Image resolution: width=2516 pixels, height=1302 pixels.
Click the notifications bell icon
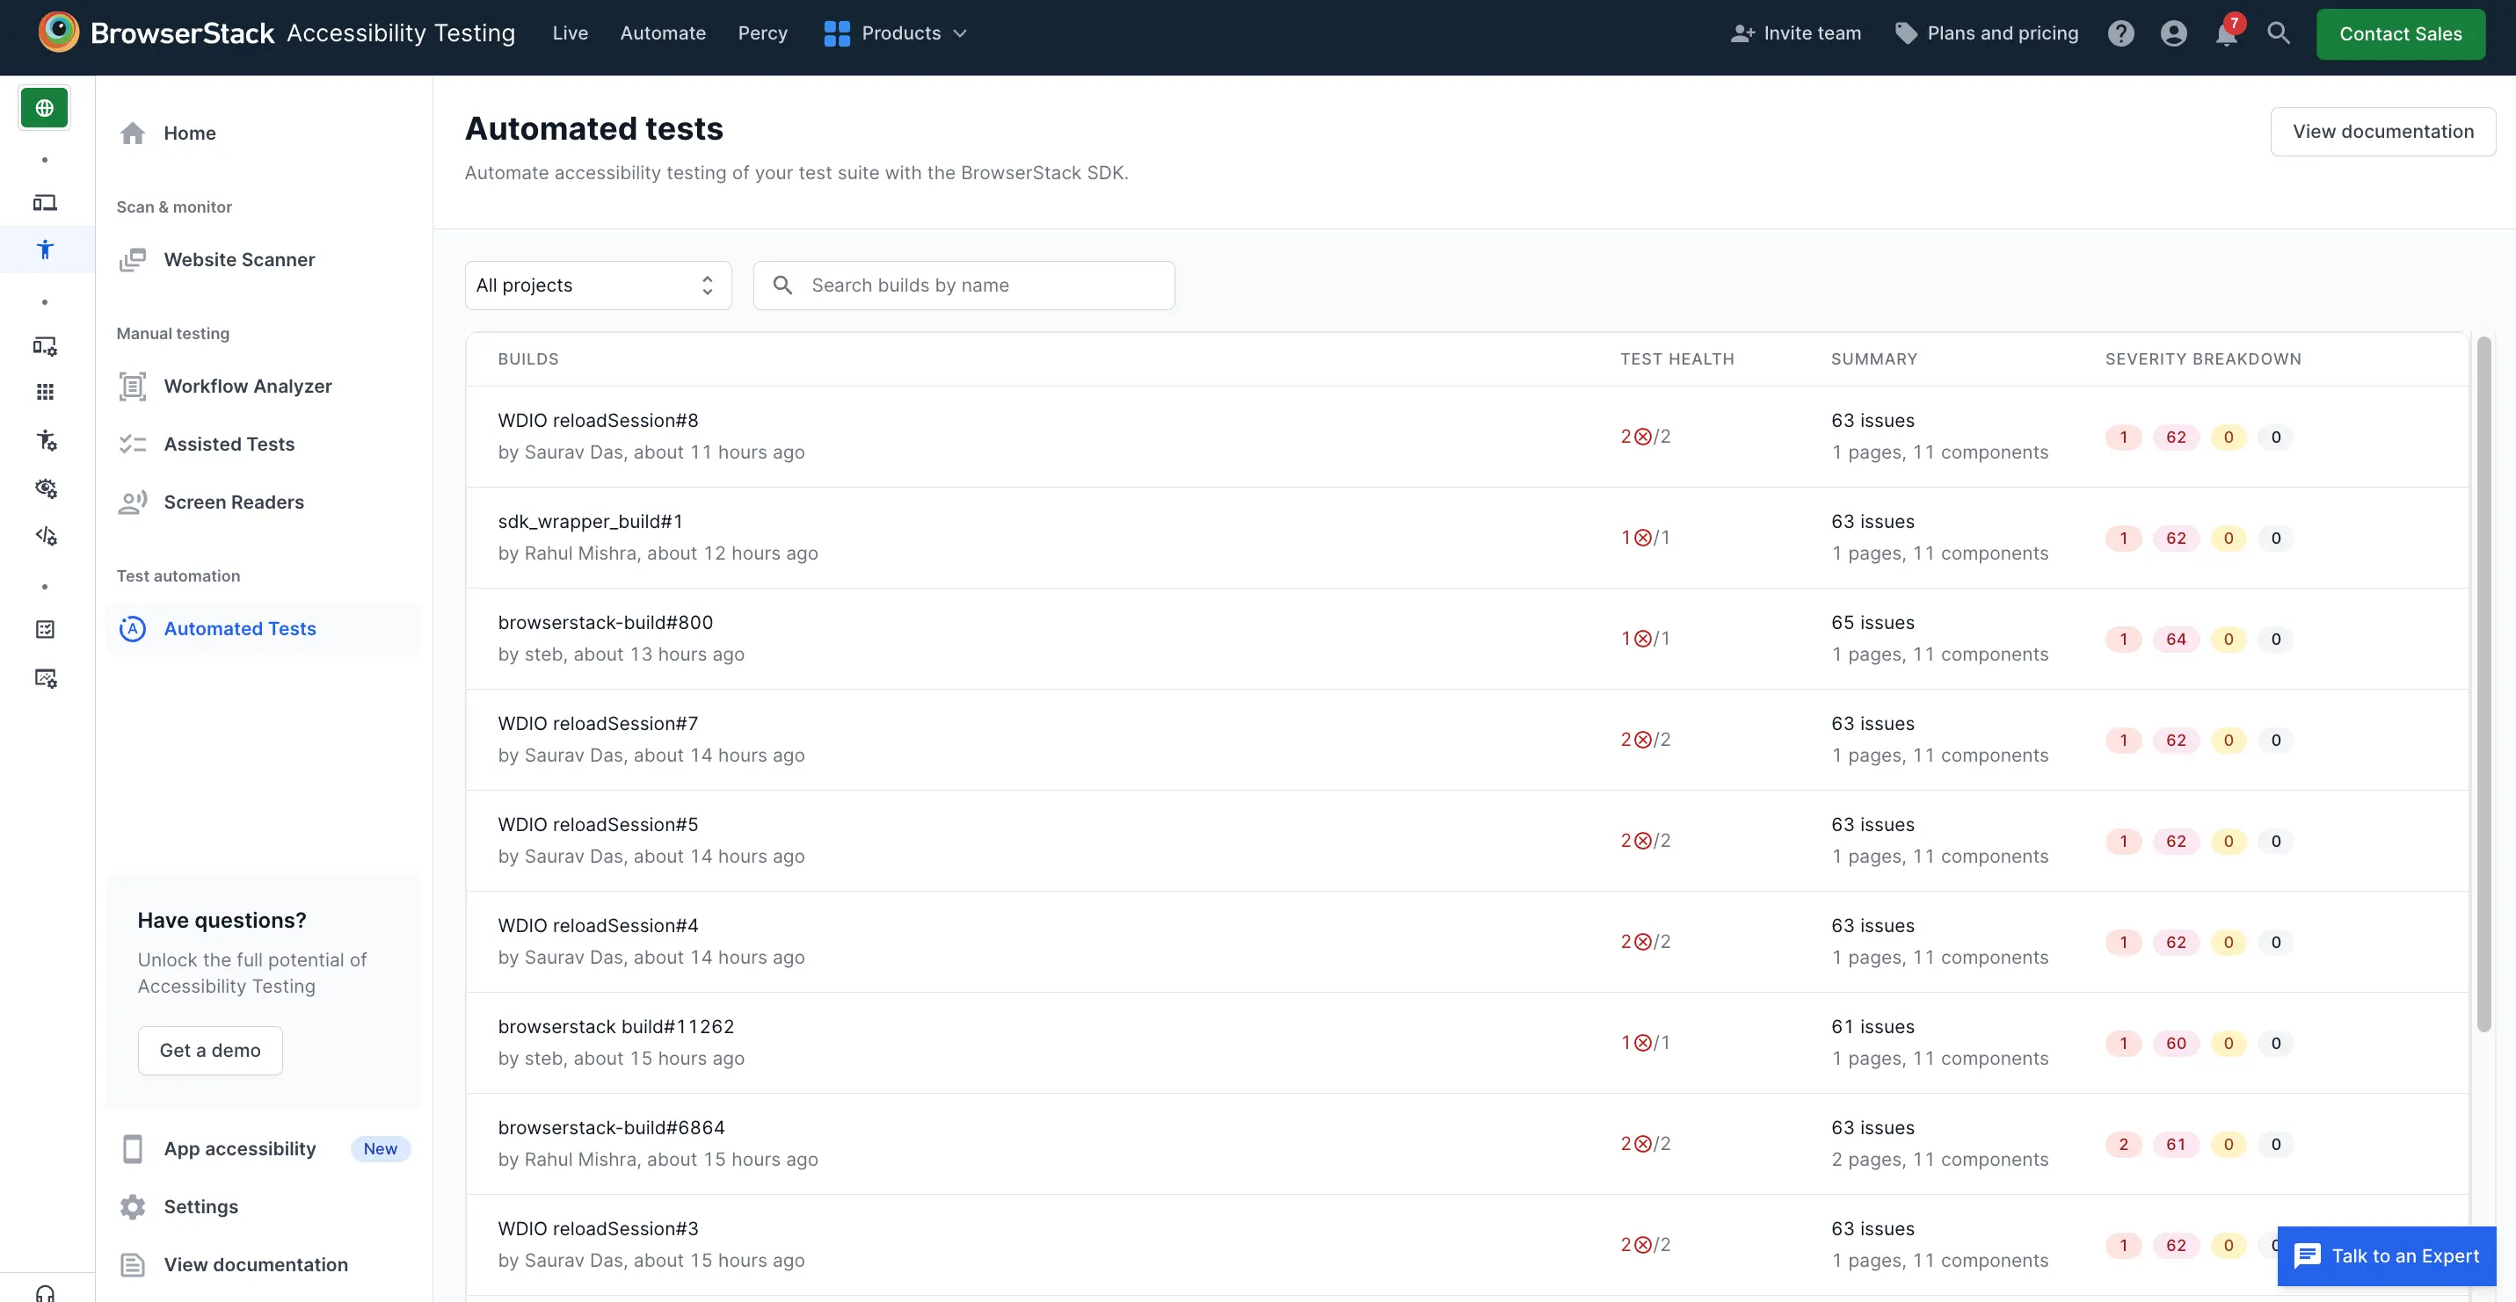[x=2226, y=34]
